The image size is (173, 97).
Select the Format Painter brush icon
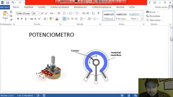click(x=11, y=20)
